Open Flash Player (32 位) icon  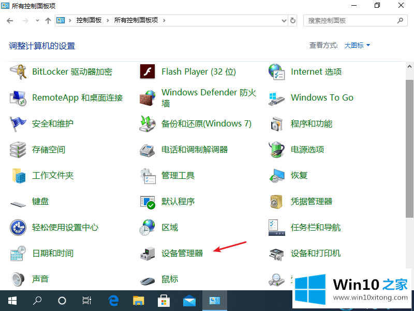point(147,72)
